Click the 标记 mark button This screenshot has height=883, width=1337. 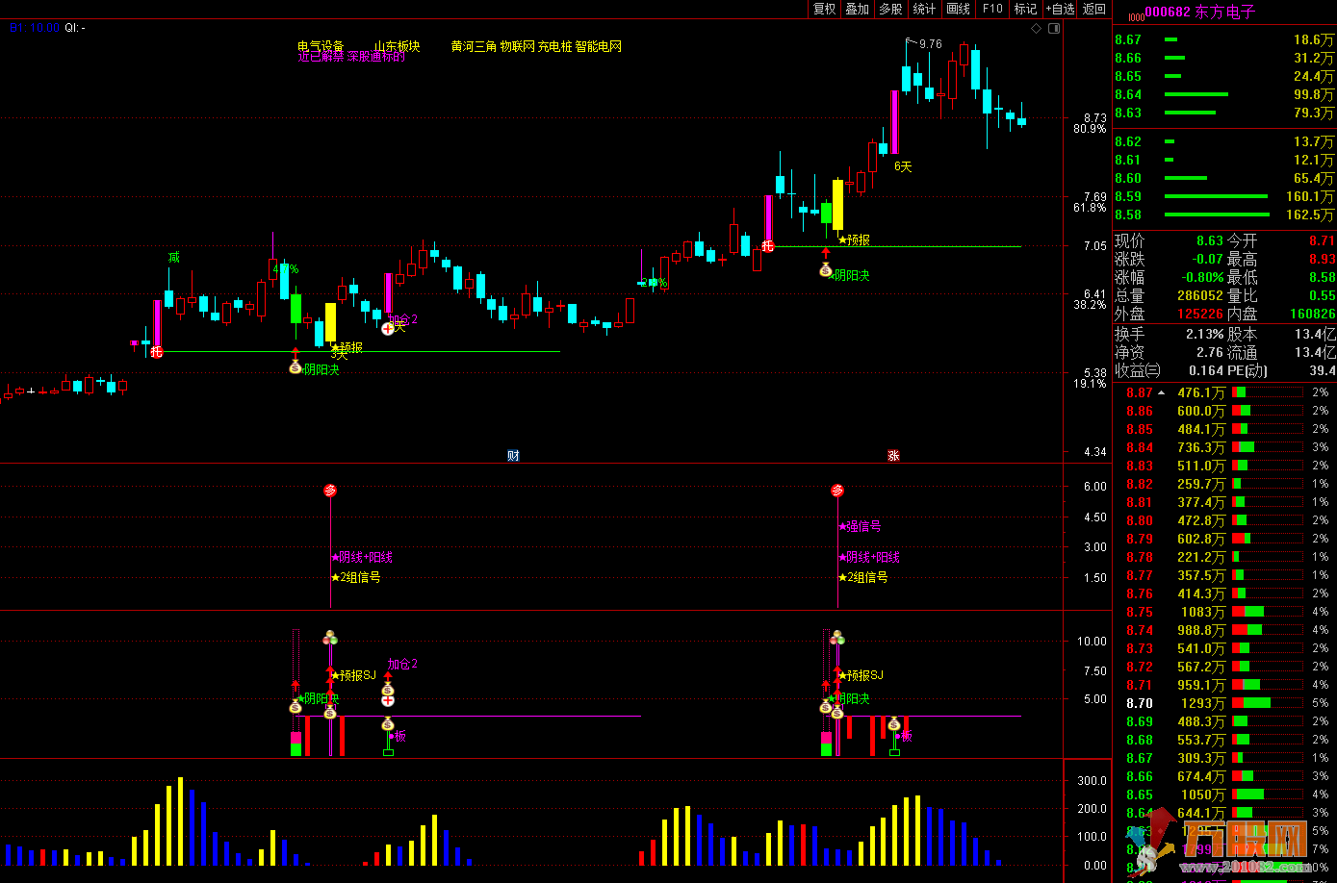click(x=1025, y=9)
